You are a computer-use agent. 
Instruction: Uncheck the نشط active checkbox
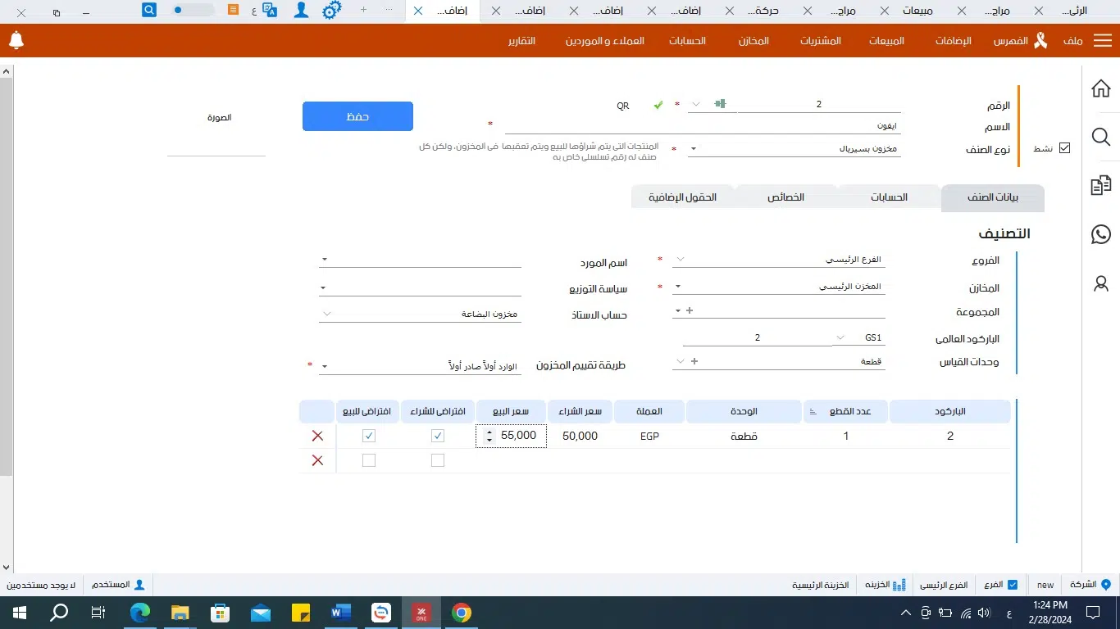(x=1064, y=148)
